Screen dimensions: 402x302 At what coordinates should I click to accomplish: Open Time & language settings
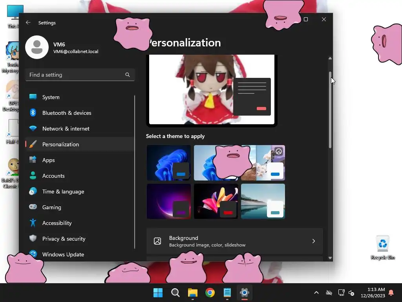point(79,192)
